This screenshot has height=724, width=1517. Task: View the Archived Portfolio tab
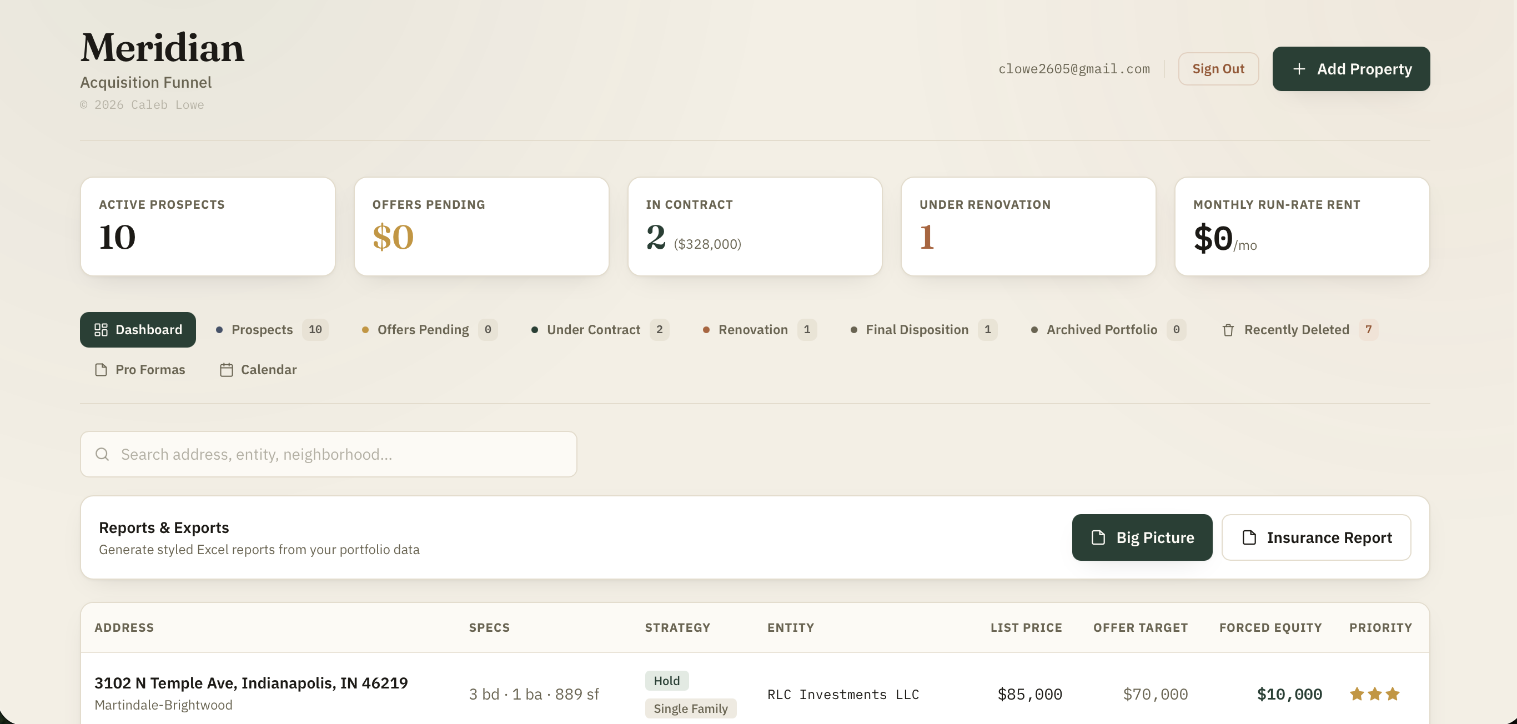coord(1108,330)
